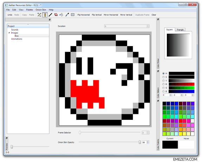This screenshot has height=162, width=202.
Task: Undock the Project panel via float icon
Action: point(50,20)
